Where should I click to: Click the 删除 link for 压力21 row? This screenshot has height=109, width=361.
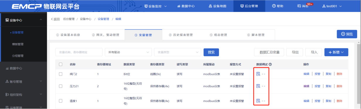pos(339,86)
